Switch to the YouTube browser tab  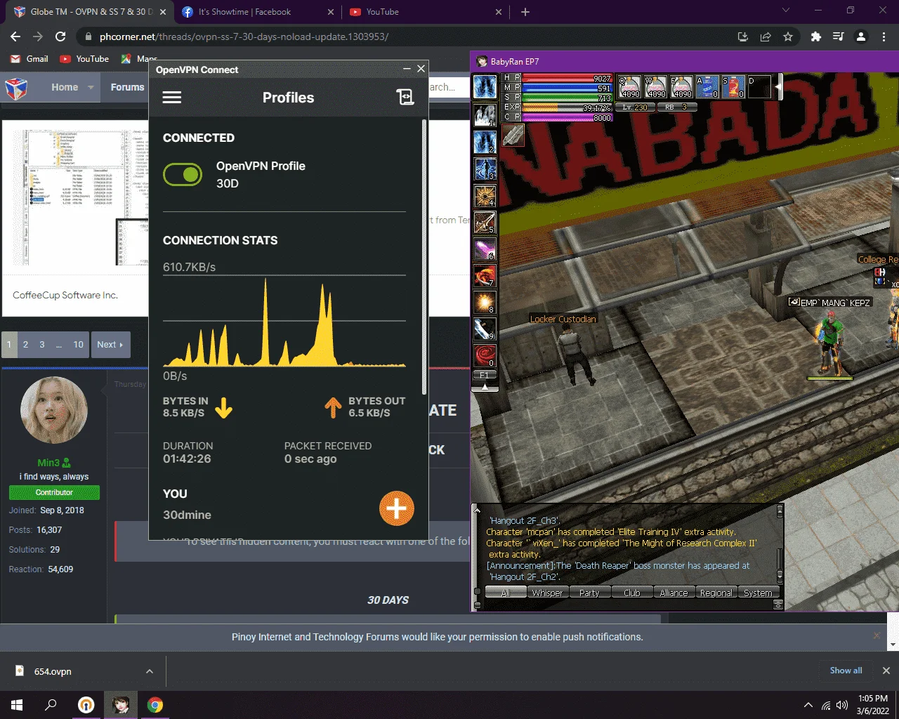coord(426,12)
